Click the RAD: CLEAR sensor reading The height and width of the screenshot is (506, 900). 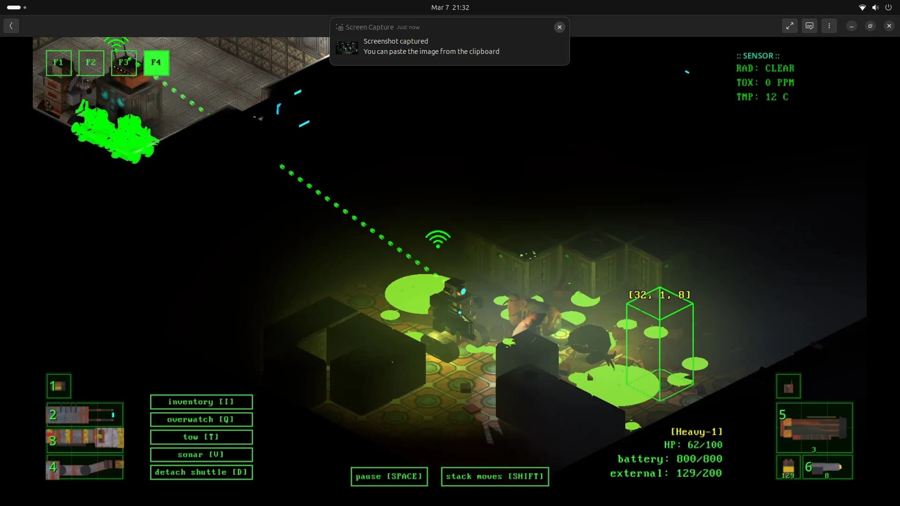point(765,68)
